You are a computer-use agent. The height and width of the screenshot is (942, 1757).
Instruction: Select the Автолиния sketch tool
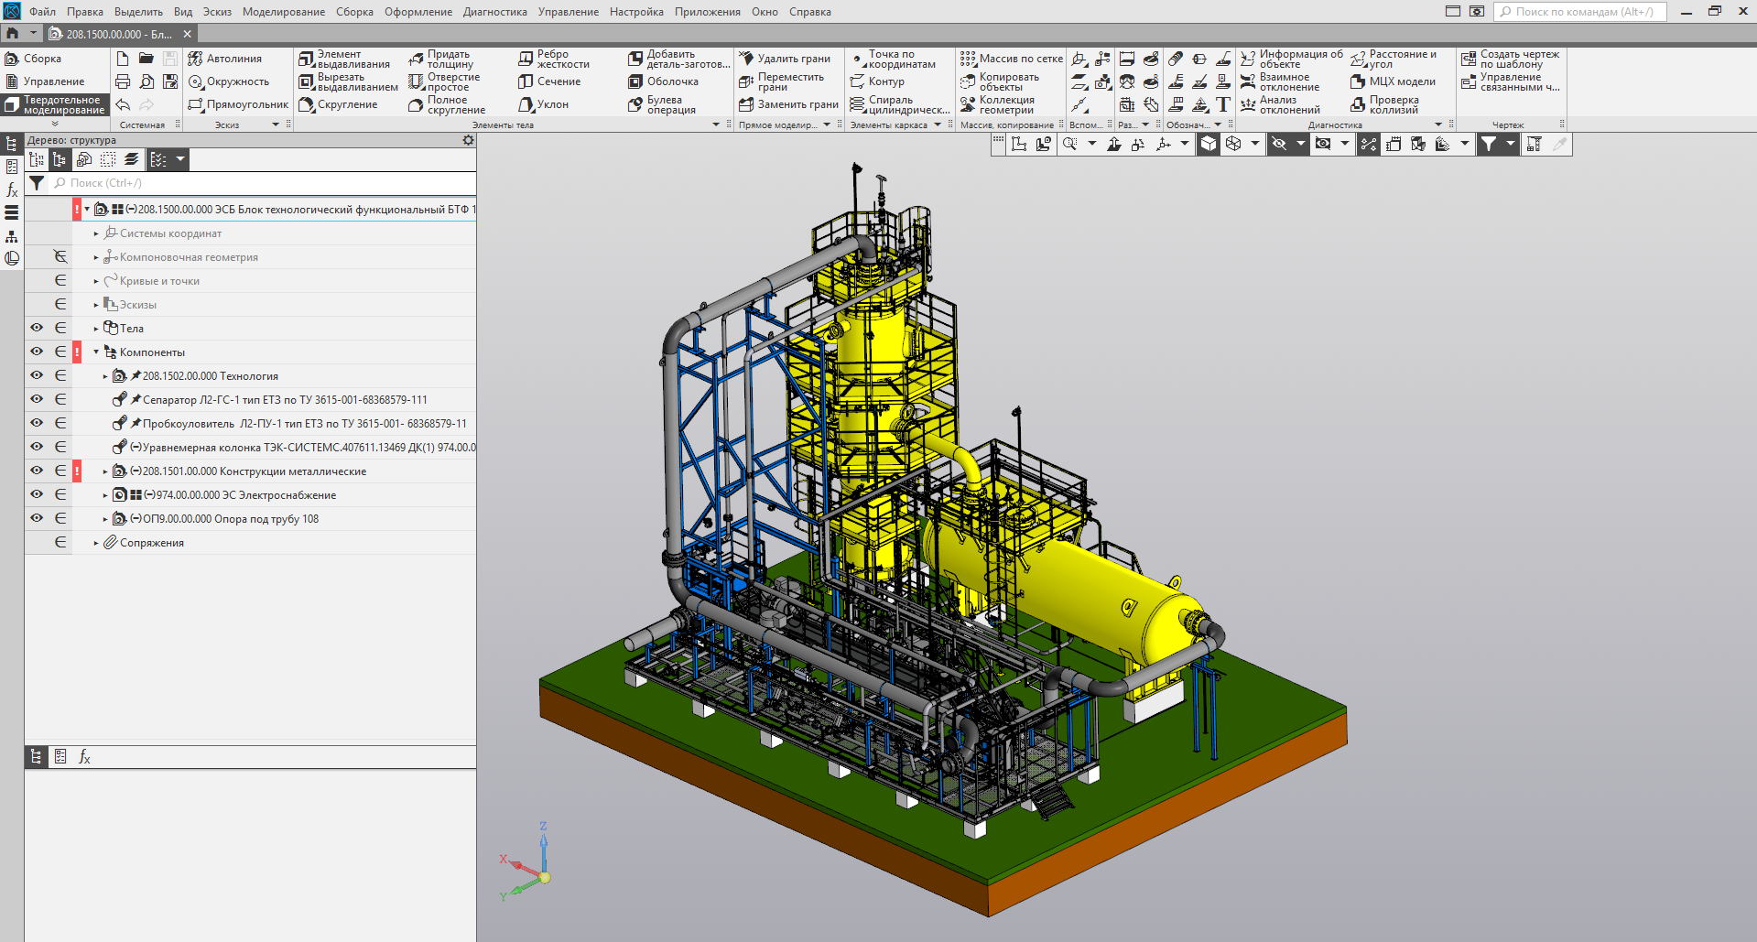click(x=225, y=59)
